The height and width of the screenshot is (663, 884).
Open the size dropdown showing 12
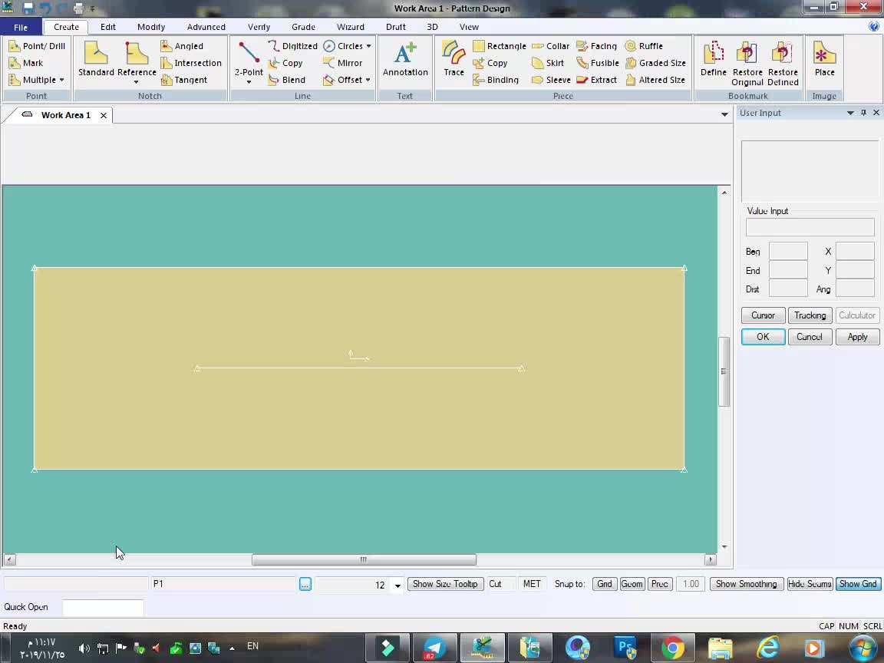pyautogui.click(x=397, y=585)
